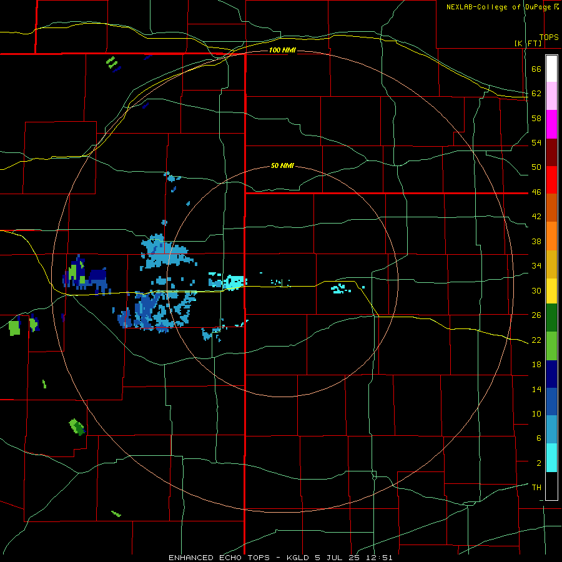The image size is (562, 562).
Task: Click the NEXLAB-College of DuPage credit text
Action: 500,7
